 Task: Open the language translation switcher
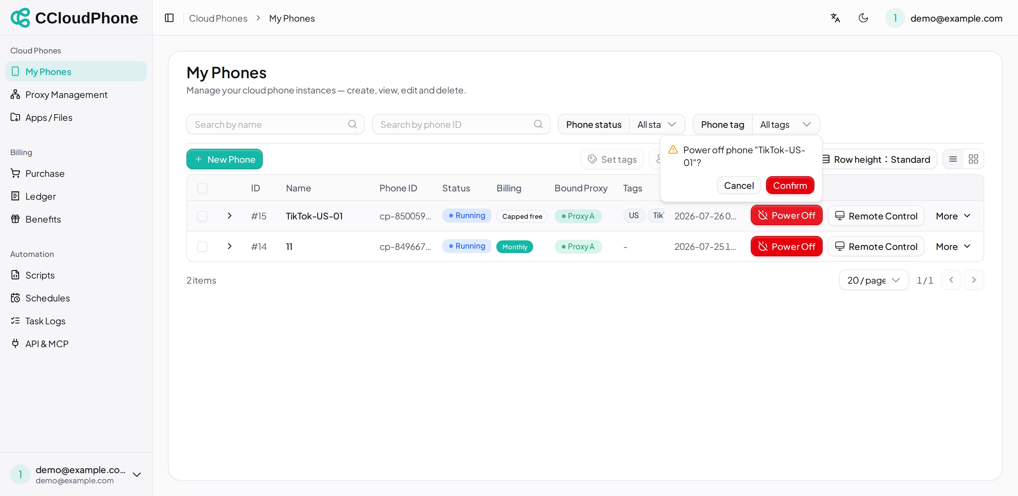[835, 18]
